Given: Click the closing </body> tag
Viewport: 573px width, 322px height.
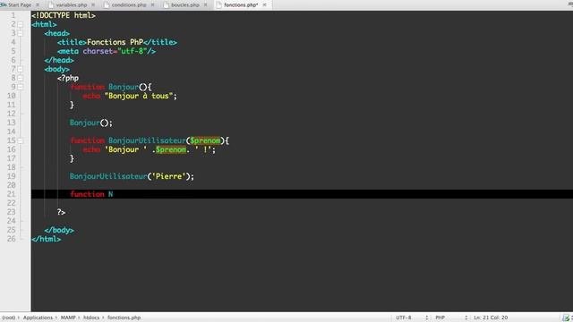Looking at the screenshot, I should pos(59,230).
